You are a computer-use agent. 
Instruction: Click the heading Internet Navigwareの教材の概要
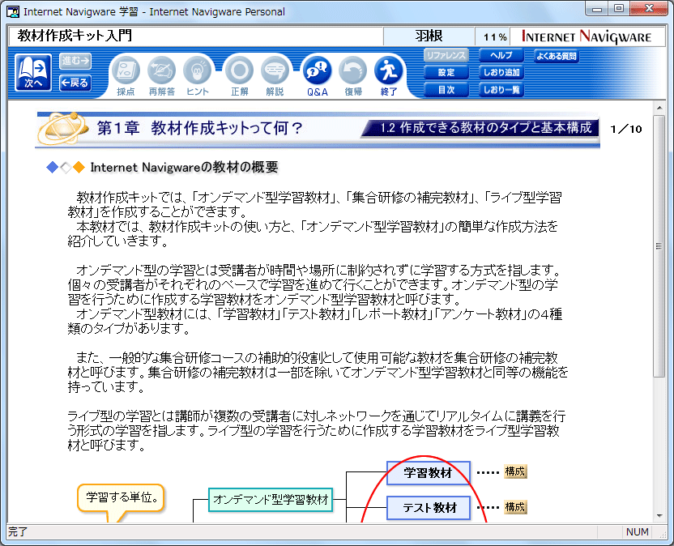click(x=185, y=167)
